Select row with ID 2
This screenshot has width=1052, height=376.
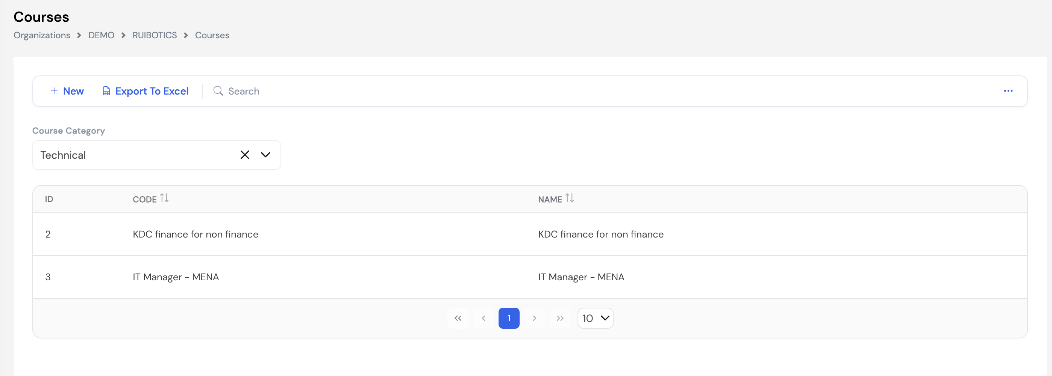pos(530,234)
